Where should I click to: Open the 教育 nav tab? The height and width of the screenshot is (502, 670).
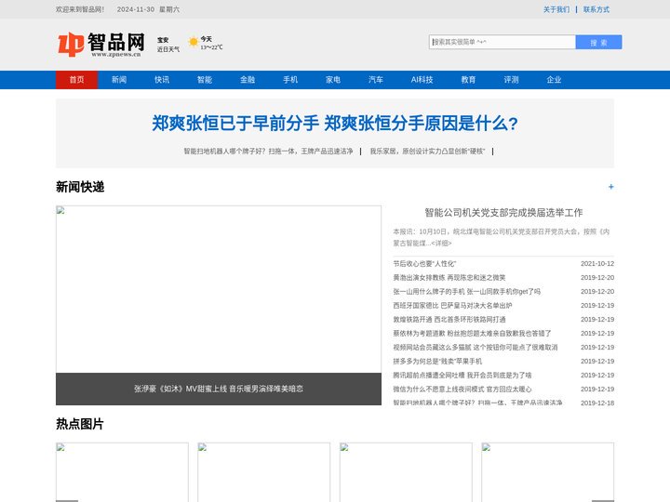[468, 80]
